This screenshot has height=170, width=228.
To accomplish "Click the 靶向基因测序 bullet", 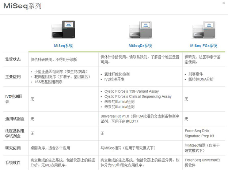I will point(62,77).
